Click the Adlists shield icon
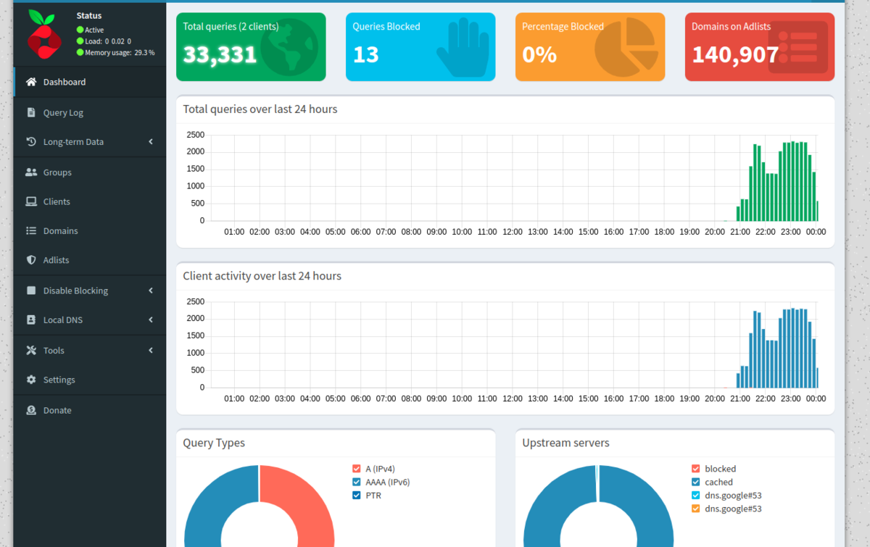Screen dimensions: 870x547 point(31,259)
